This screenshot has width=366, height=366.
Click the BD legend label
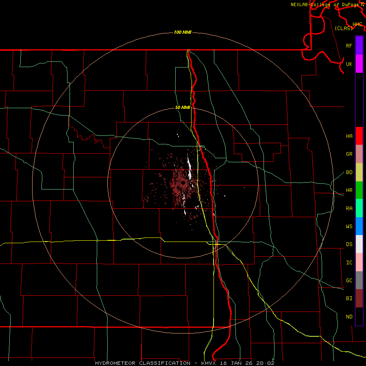[349, 172]
